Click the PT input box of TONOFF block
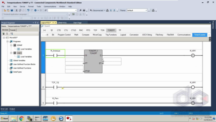 tap(74, 61)
